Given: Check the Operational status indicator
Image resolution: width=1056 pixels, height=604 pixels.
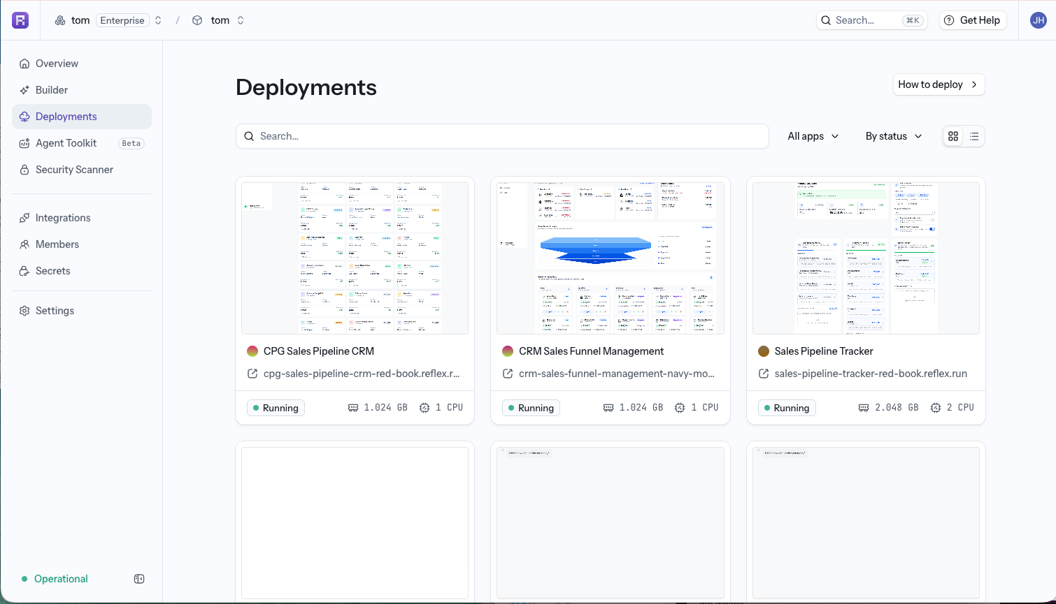Looking at the screenshot, I should pos(55,579).
